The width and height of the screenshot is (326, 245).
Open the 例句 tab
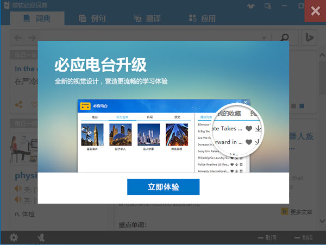tap(92, 18)
